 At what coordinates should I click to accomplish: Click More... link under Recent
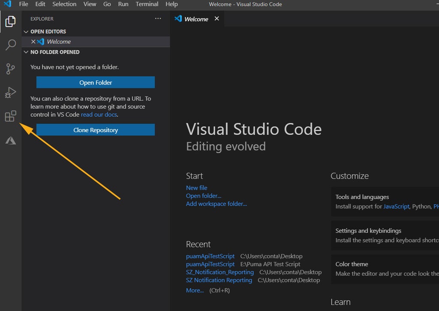[195, 290]
